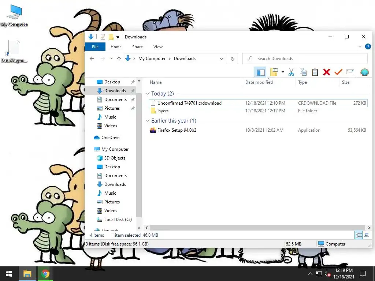Collapse the Earlier this year (1) group
This screenshot has height=281, width=375.
[x=148, y=121]
